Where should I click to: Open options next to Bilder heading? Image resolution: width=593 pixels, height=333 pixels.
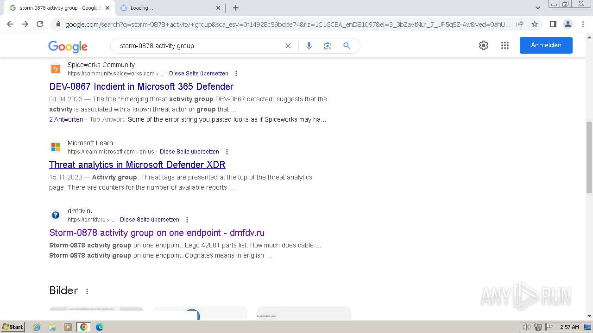pyautogui.click(x=87, y=291)
